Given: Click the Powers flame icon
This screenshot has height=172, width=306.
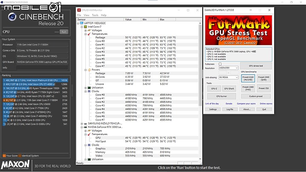Looking at the screenshot, I should [89, 70].
